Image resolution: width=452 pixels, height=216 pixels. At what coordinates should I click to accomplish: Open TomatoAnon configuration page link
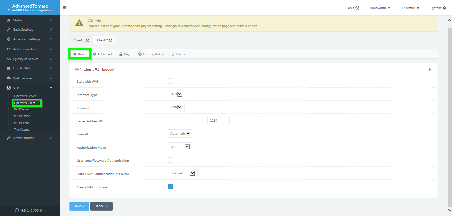[205, 26]
